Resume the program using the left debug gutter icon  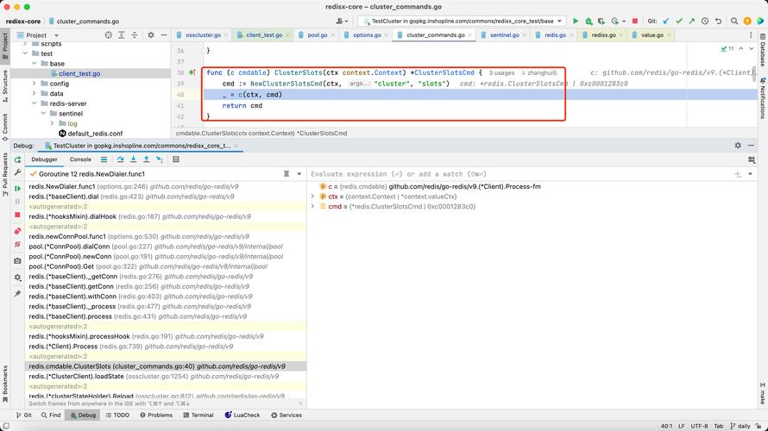tap(17, 189)
